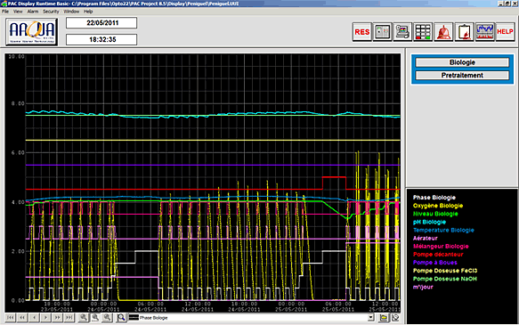Click legend entry Pompe à Boues

pos(435,263)
